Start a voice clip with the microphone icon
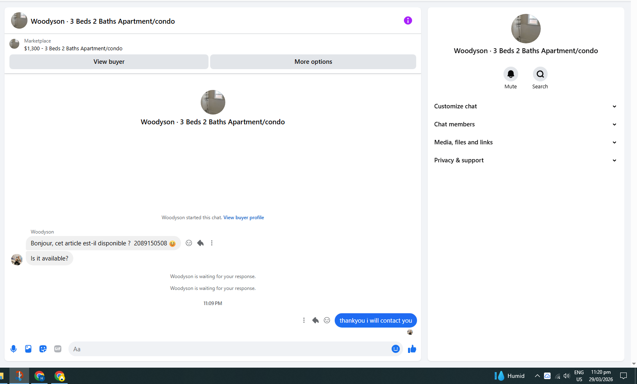The height and width of the screenshot is (384, 637). click(x=14, y=349)
